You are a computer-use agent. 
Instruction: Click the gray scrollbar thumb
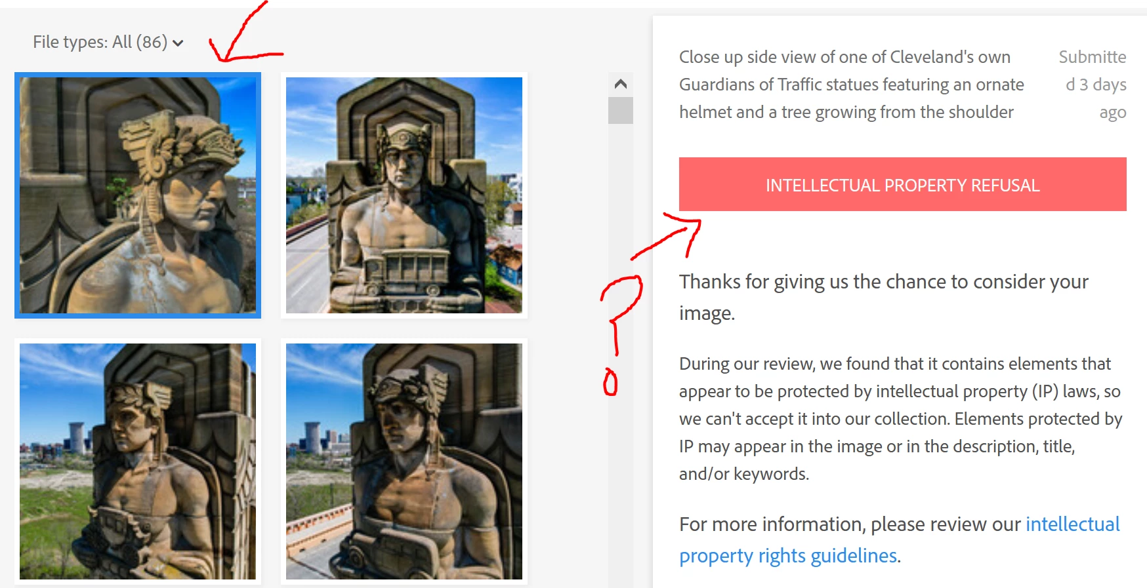(621, 110)
